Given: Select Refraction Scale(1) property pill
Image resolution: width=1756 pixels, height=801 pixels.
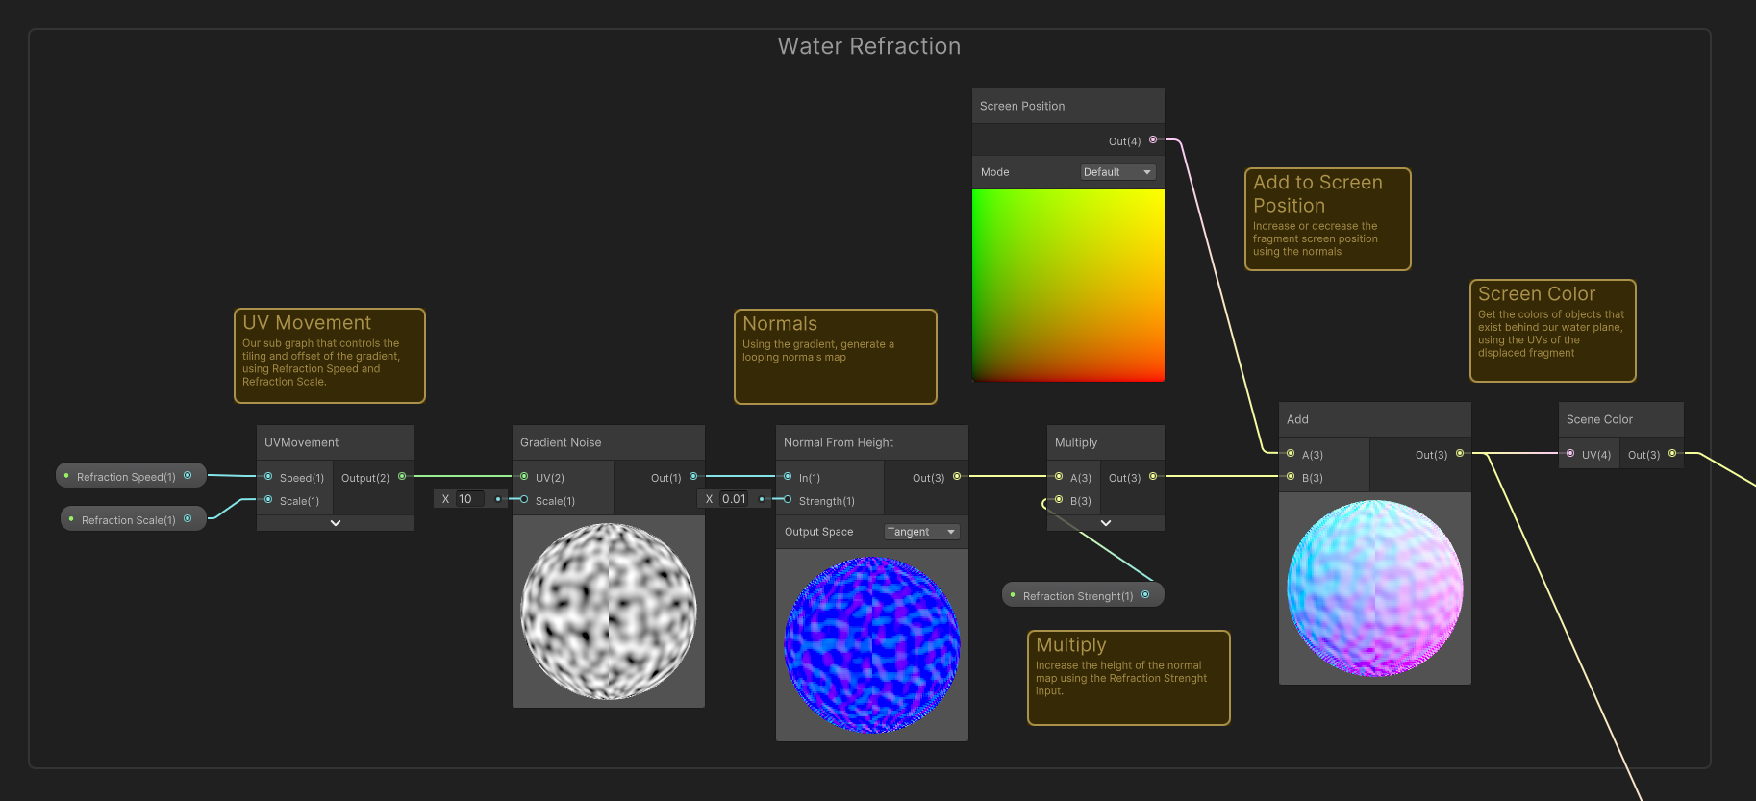Looking at the screenshot, I should point(134,519).
